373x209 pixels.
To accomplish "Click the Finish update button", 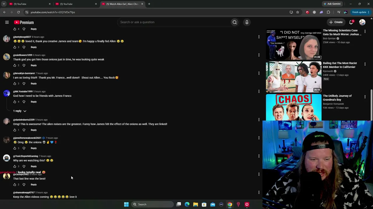I will [361, 12].
